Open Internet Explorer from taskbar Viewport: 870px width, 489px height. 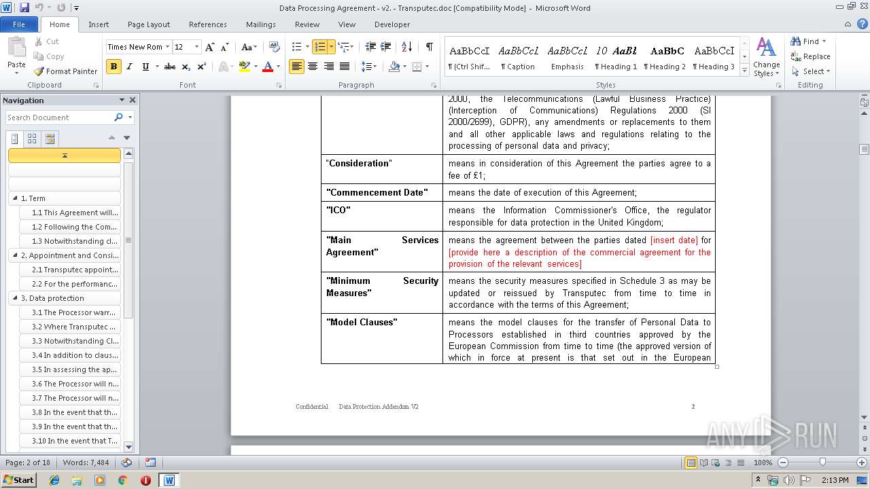pos(54,479)
